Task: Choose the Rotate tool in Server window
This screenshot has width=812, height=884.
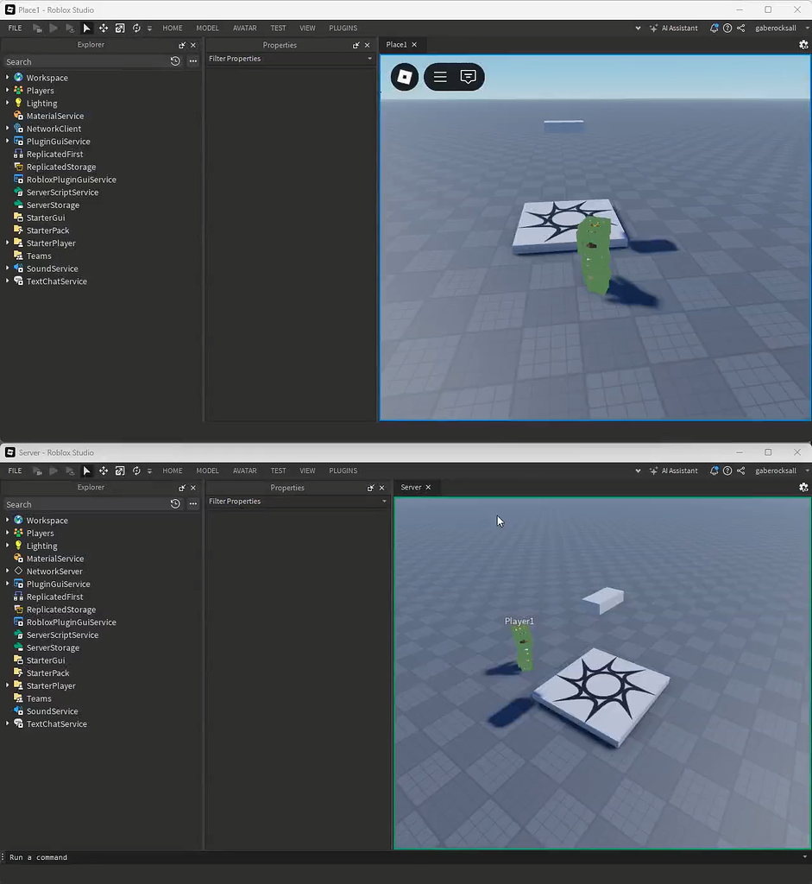Action: pyautogui.click(x=136, y=470)
